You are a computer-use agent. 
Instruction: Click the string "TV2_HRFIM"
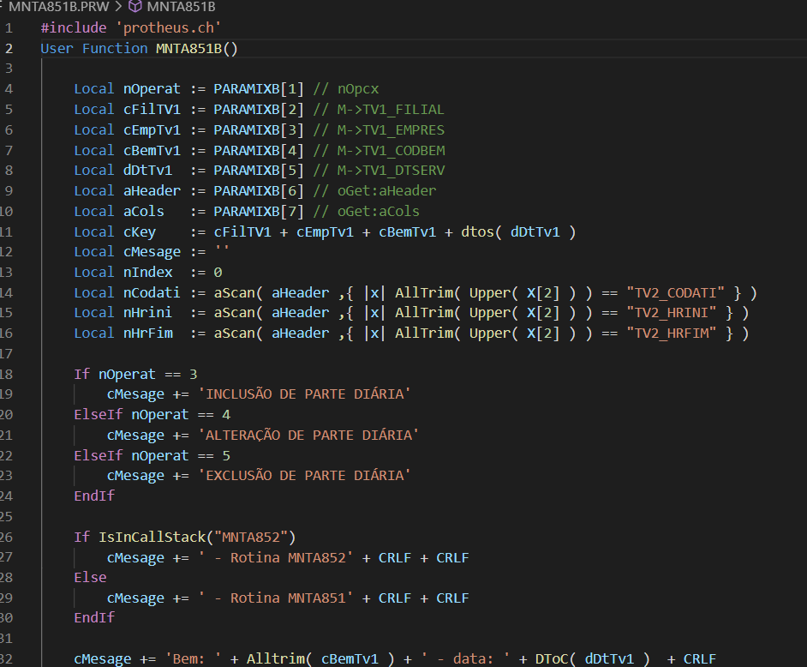671,333
